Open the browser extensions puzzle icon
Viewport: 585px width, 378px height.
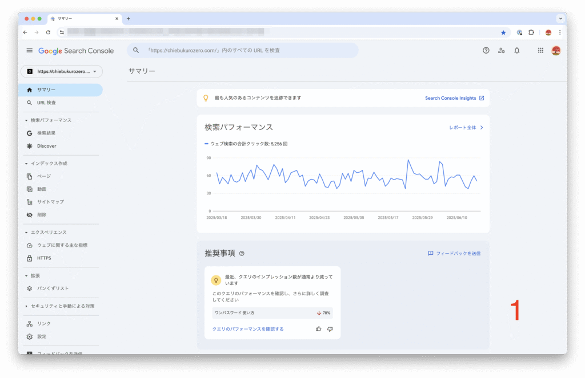[x=531, y=32]
